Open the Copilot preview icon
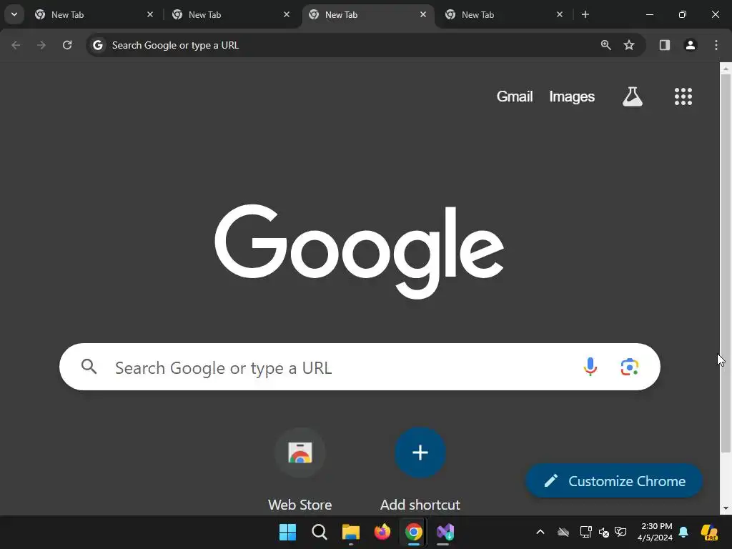Screen dimensions: 732x549 (x=710, y=532)
